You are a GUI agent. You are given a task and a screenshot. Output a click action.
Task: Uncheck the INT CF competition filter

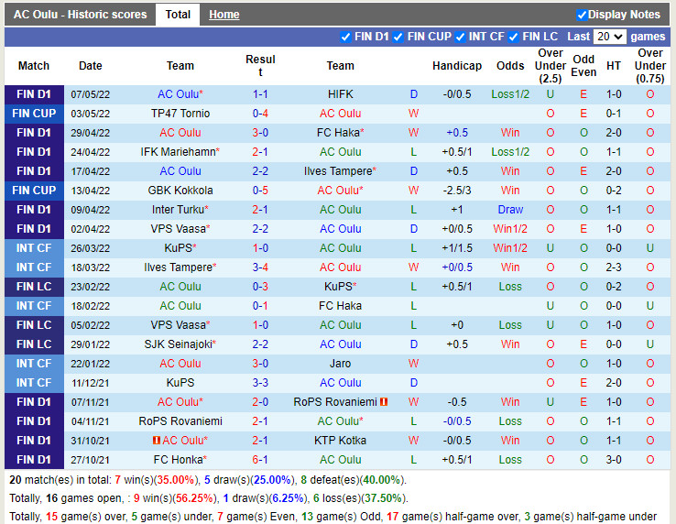coord(460,37)
